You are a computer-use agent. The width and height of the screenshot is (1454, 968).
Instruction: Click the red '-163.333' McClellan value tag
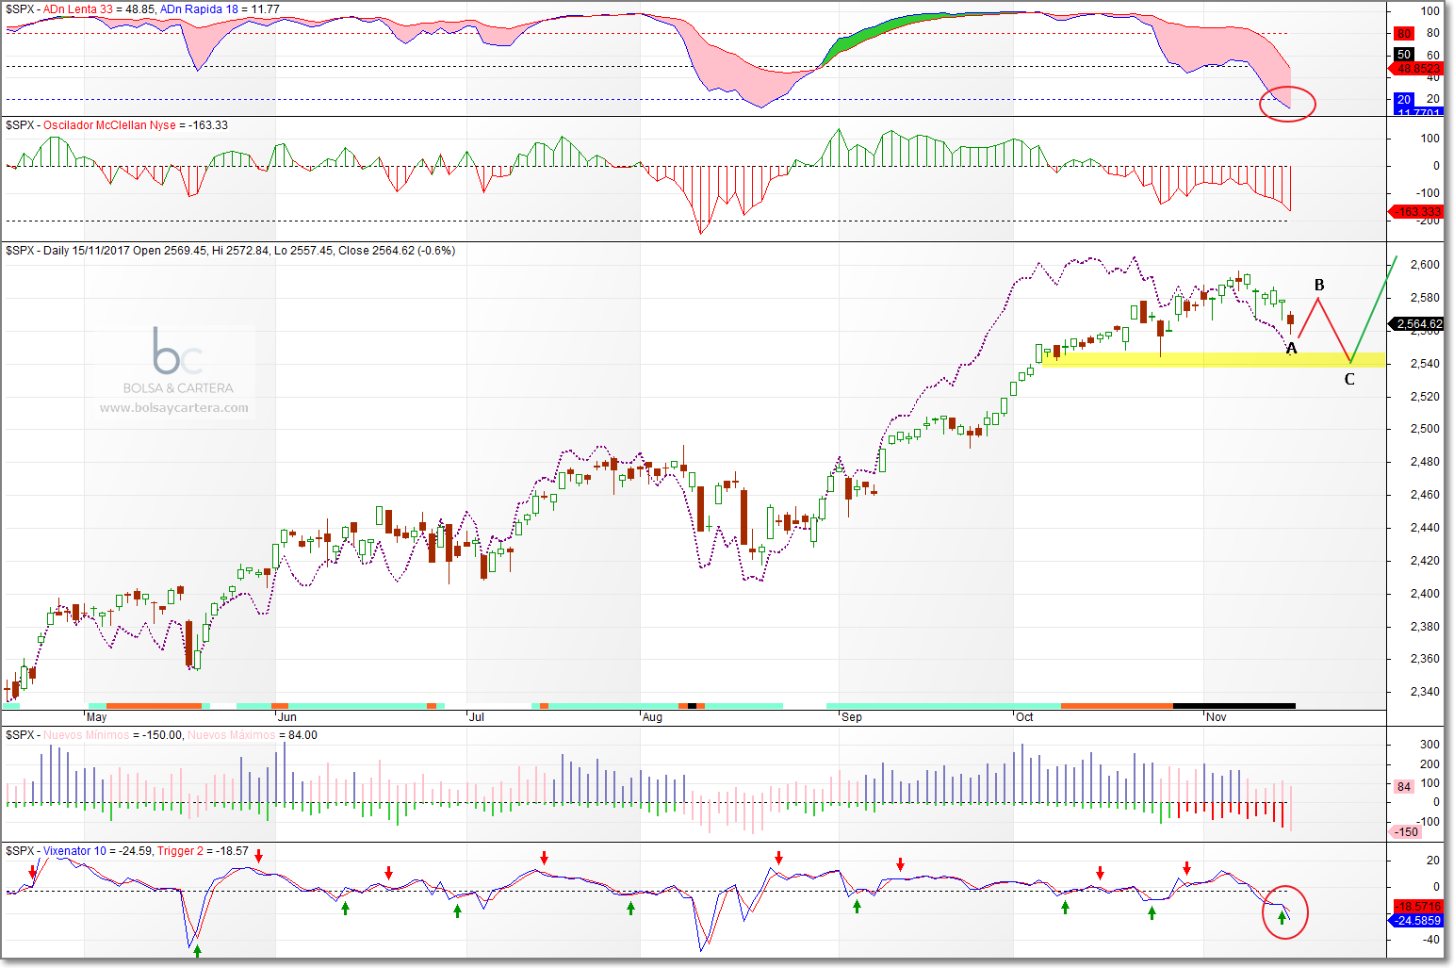[1416, 211]
